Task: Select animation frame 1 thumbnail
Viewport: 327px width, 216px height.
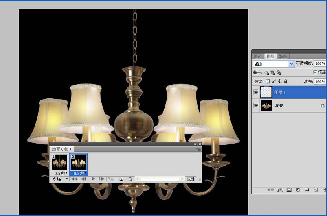Action: point(59,162)
